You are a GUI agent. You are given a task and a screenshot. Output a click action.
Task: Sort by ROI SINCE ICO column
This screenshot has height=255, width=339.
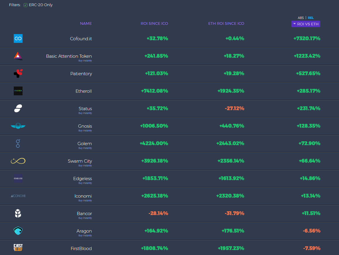pos(154,24)
